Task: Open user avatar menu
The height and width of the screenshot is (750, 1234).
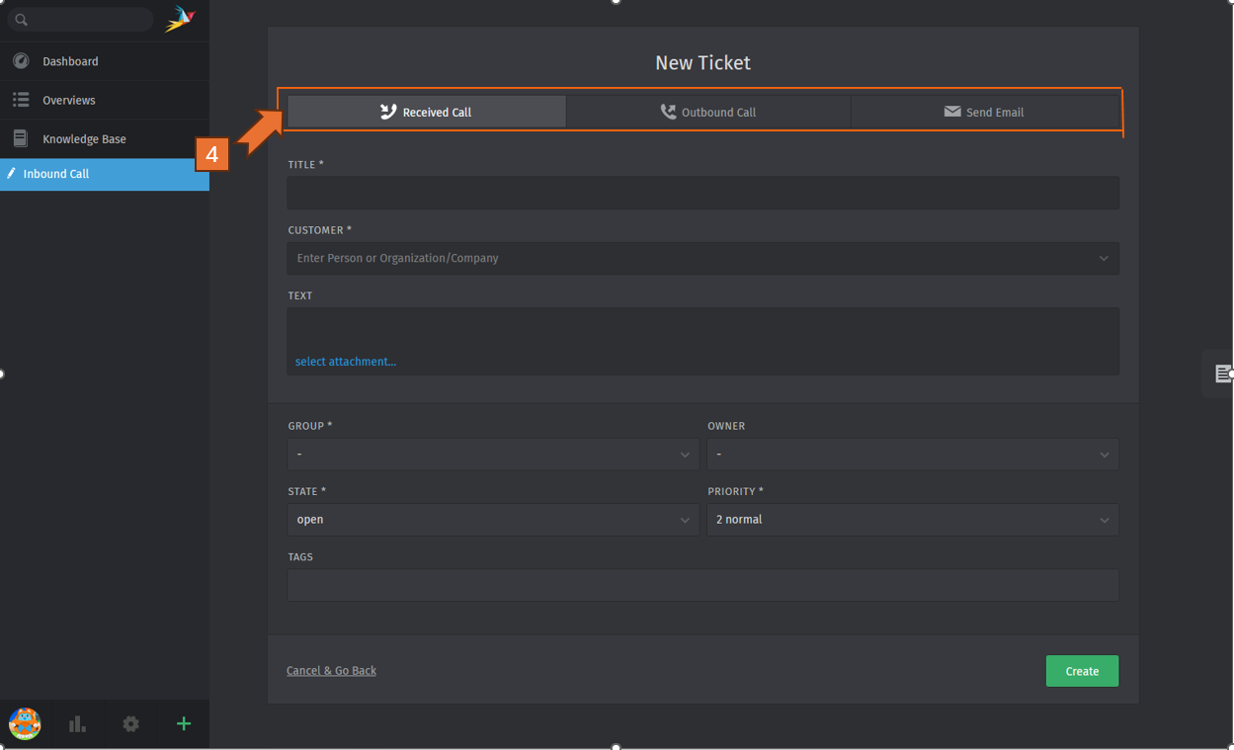Action: [25, 723]
